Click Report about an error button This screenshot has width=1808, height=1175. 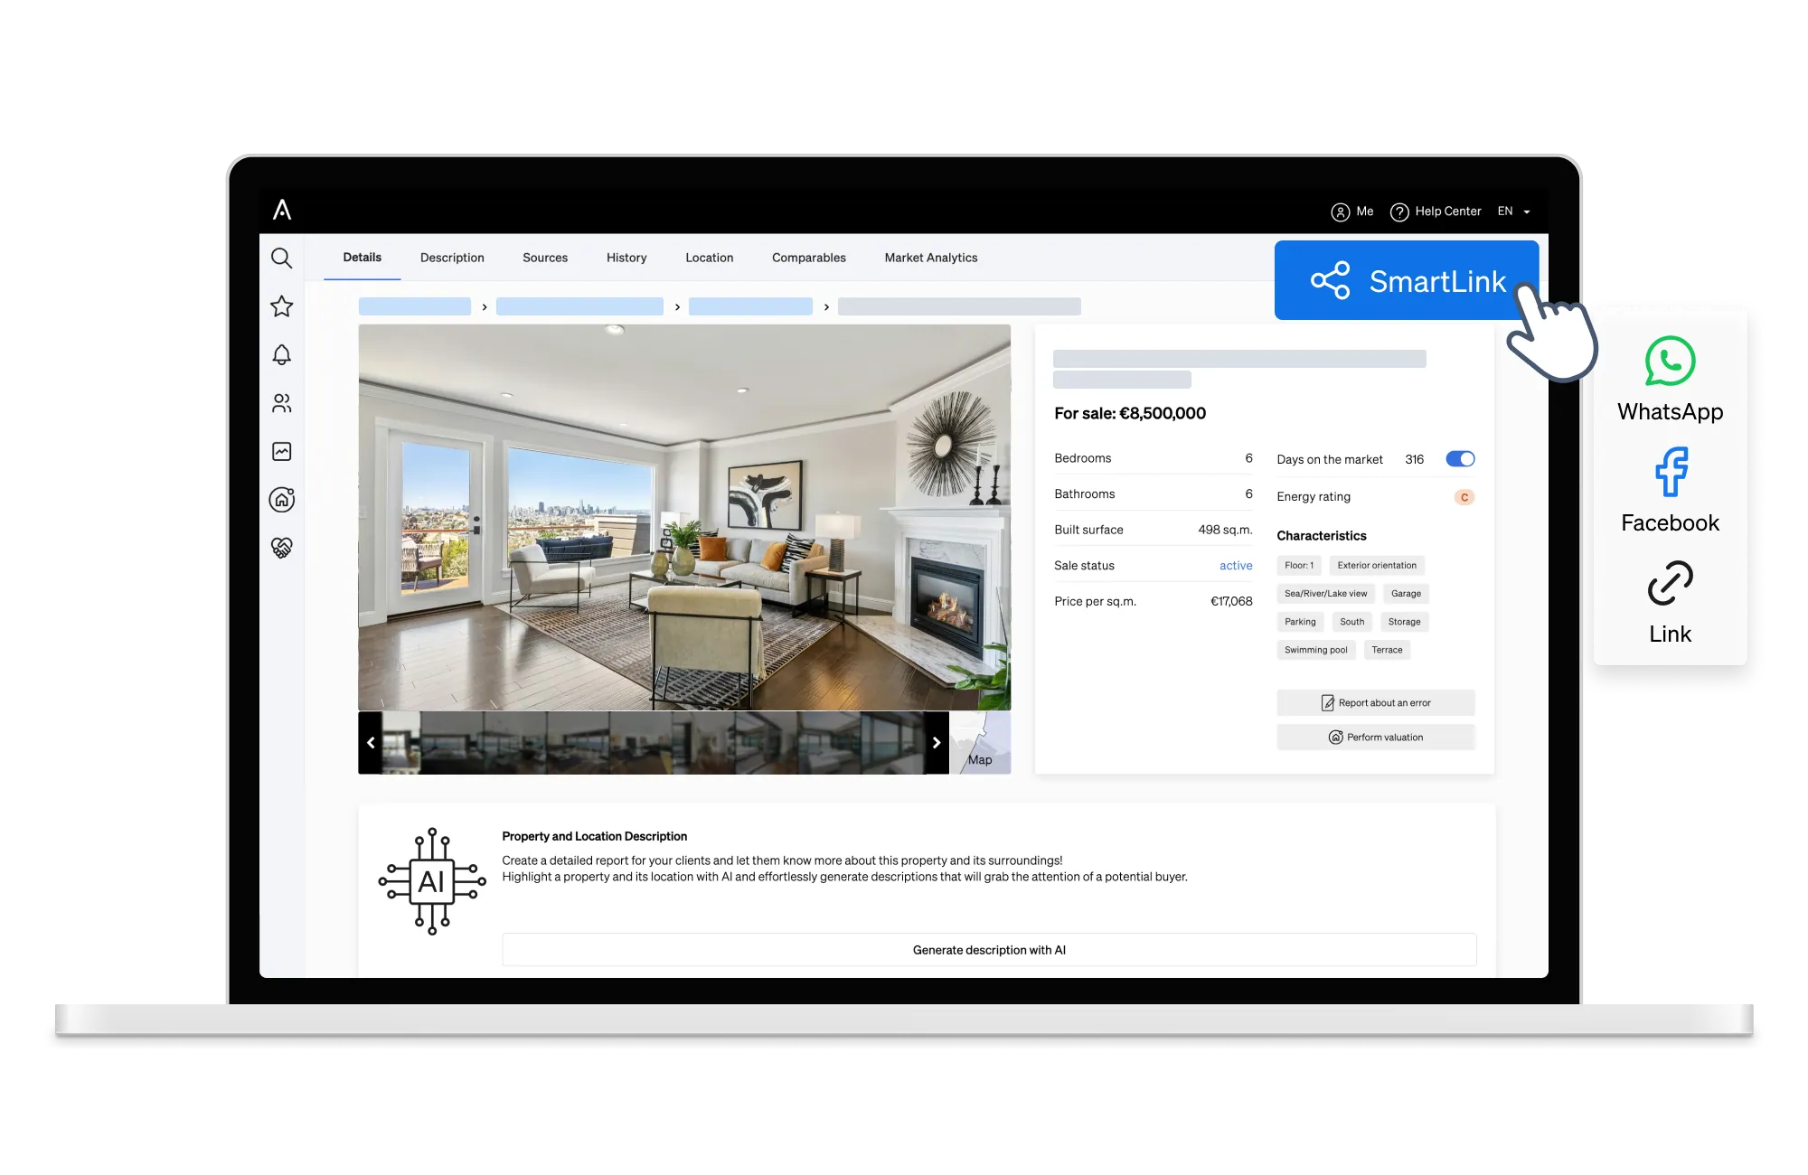[x=1376, y=702]
